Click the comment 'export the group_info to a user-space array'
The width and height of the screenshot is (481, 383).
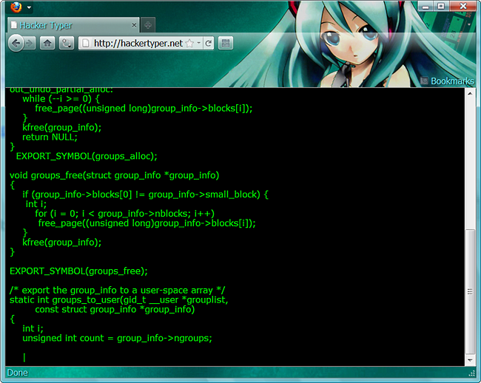(x=118, y=291)
